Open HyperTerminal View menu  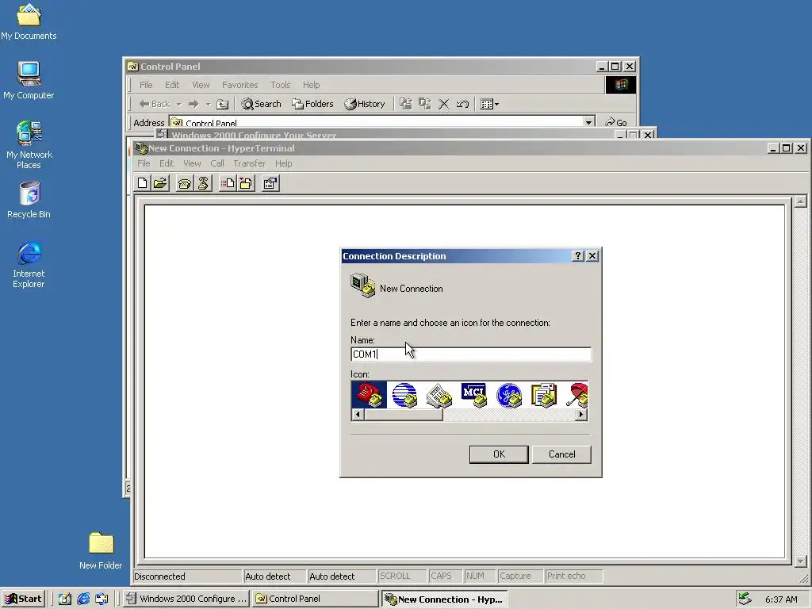tap(192, 163)
